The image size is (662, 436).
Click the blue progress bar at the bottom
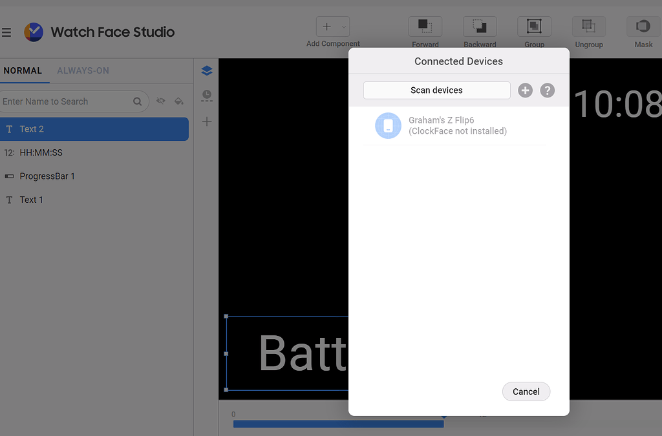338,424
